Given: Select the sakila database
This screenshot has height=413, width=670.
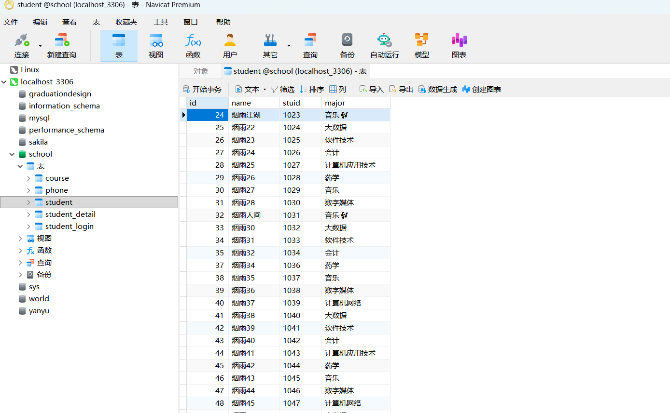Looking at the screenshot, I should click(x=38, y=142).
